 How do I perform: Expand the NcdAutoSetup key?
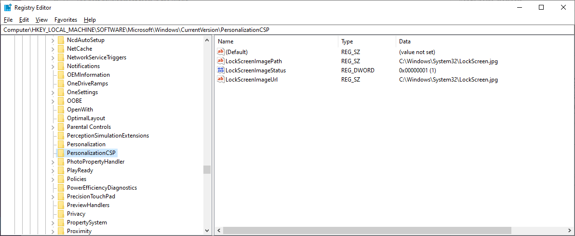pyautogui.click(x=53, y=40)
